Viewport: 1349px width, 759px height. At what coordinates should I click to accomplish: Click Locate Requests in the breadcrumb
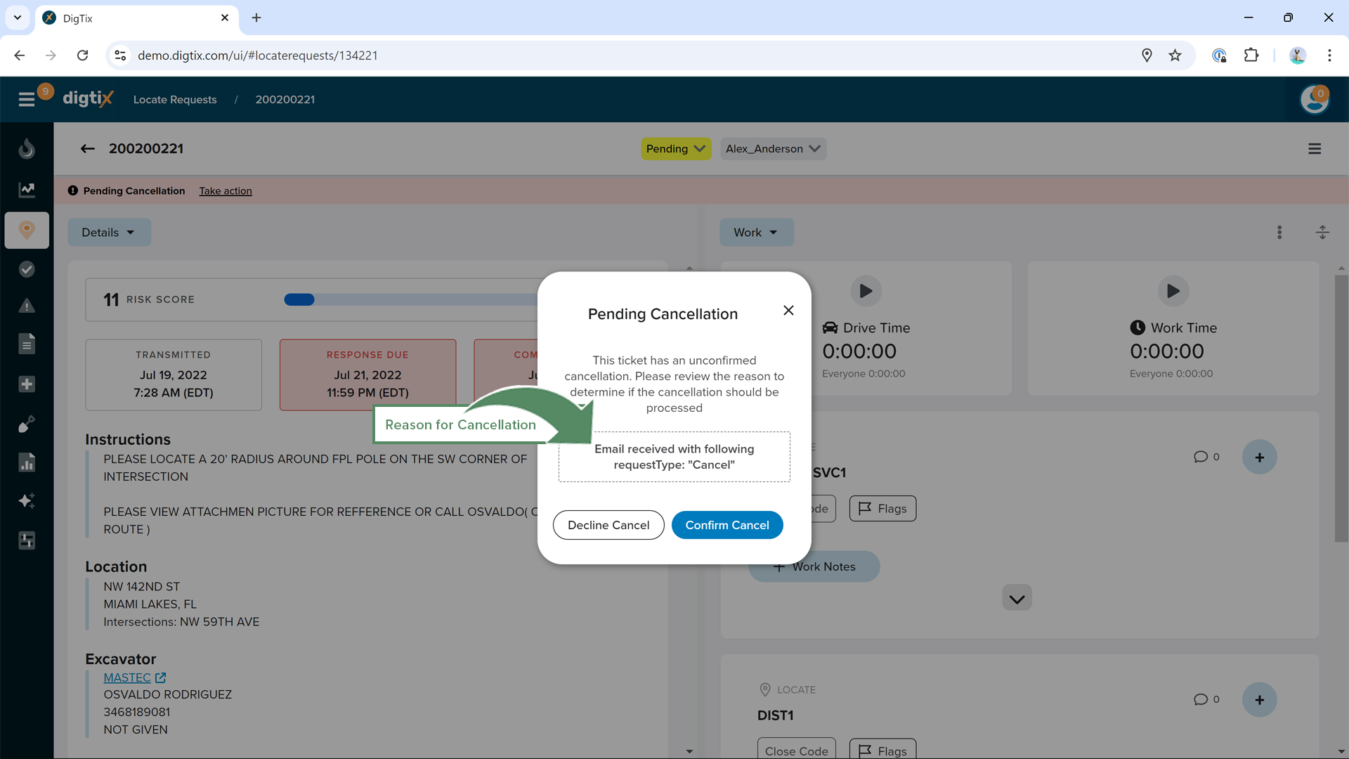[175, 100]
